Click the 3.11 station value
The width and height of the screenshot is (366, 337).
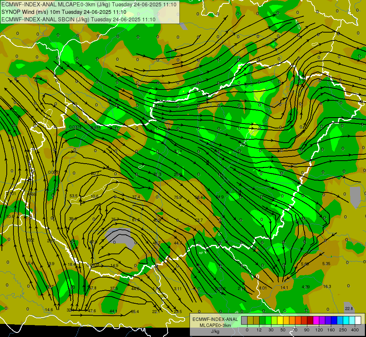pos(178,289)
